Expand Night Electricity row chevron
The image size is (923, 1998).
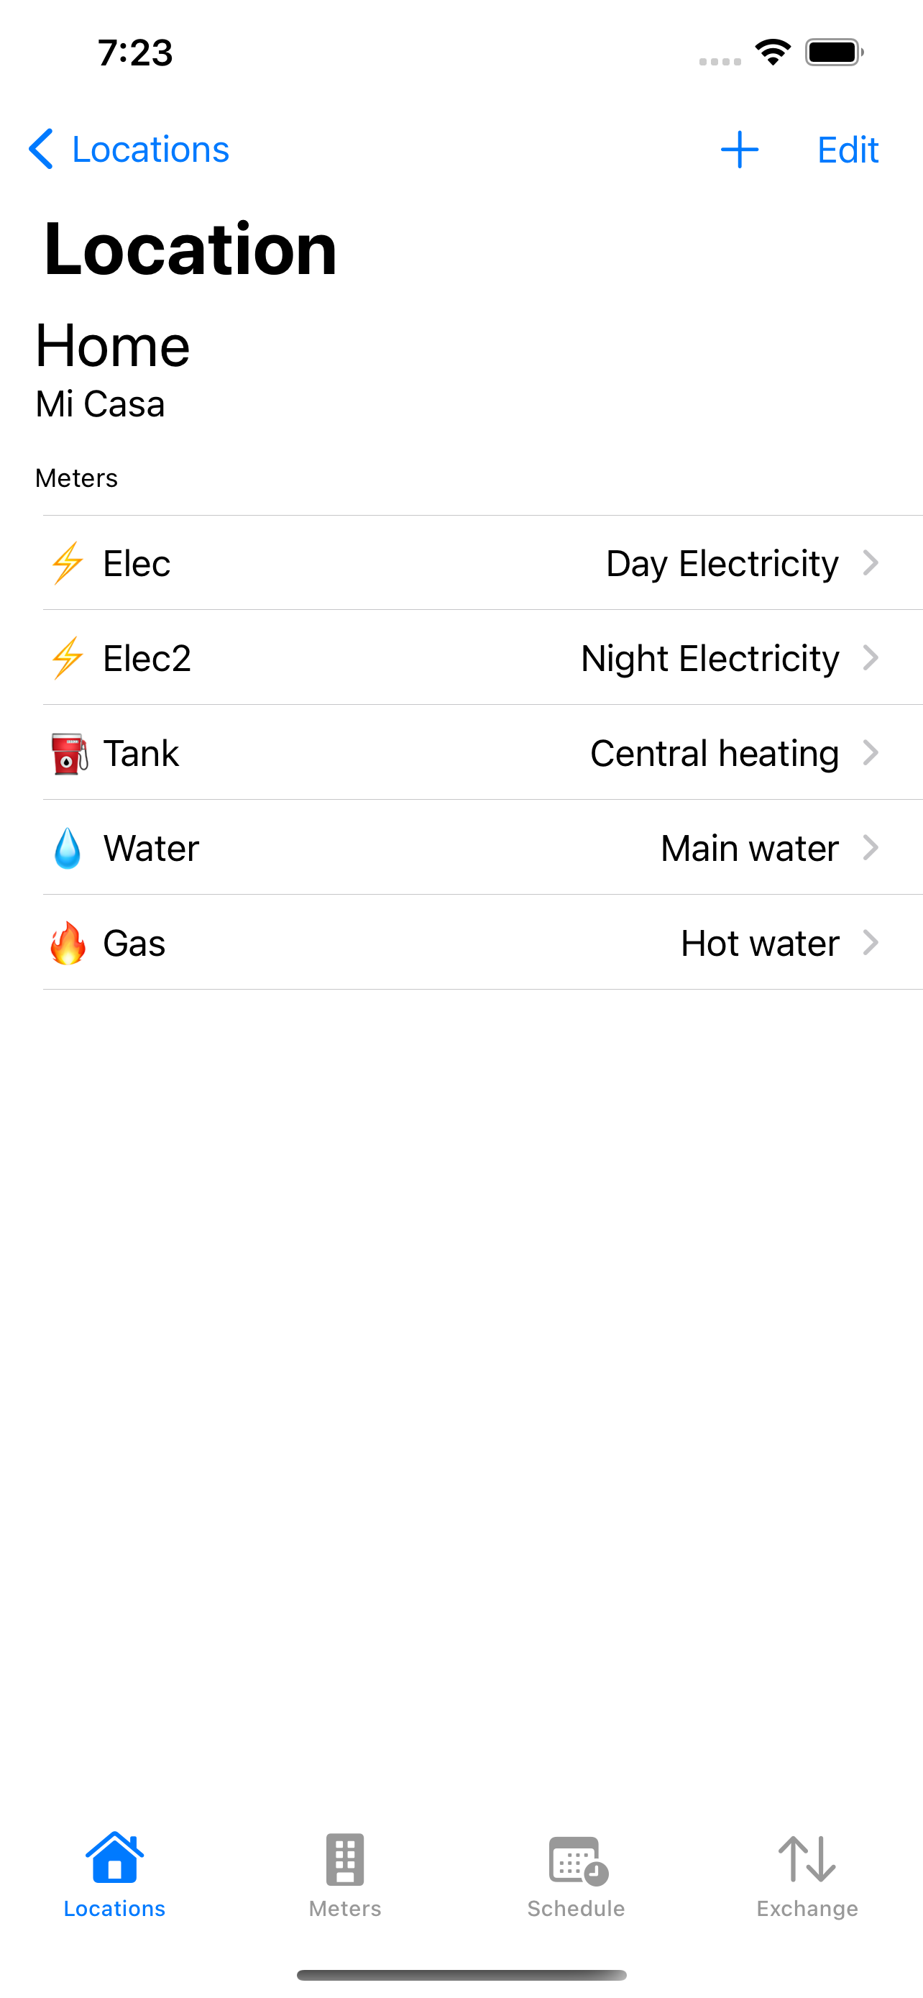point(871,657)
